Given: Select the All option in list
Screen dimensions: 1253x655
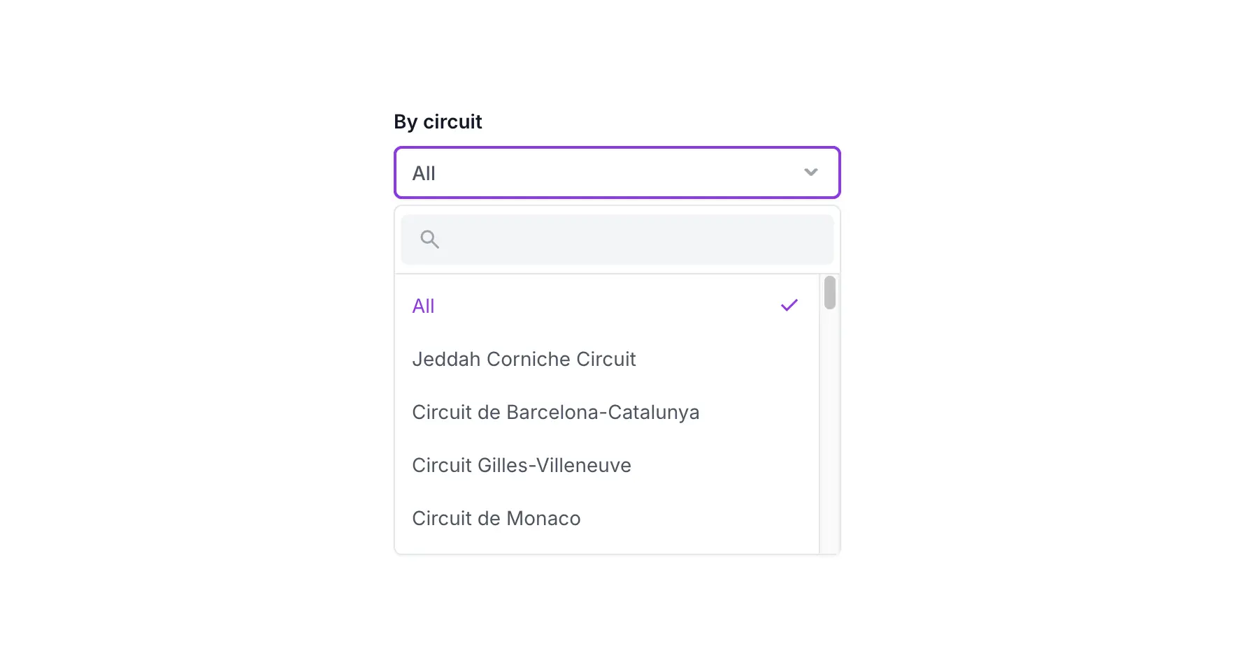Looking at the screenshot, I should [607, 306].
